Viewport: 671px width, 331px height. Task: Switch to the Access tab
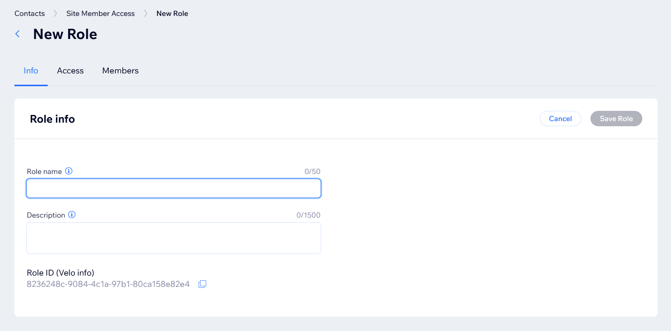[70, 71]
